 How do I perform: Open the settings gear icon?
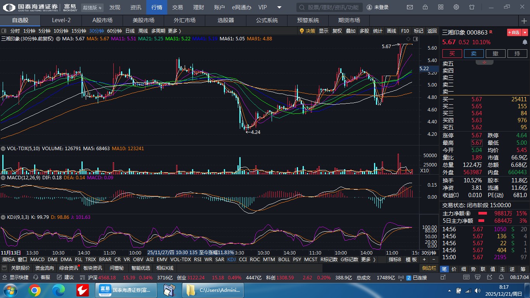point(456,7)
